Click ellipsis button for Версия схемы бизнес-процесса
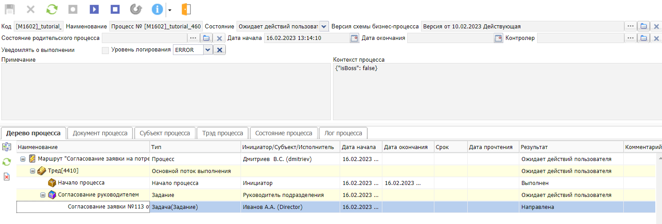The width and height of the screenshot is (662, 224). click(x=630, y=27)
